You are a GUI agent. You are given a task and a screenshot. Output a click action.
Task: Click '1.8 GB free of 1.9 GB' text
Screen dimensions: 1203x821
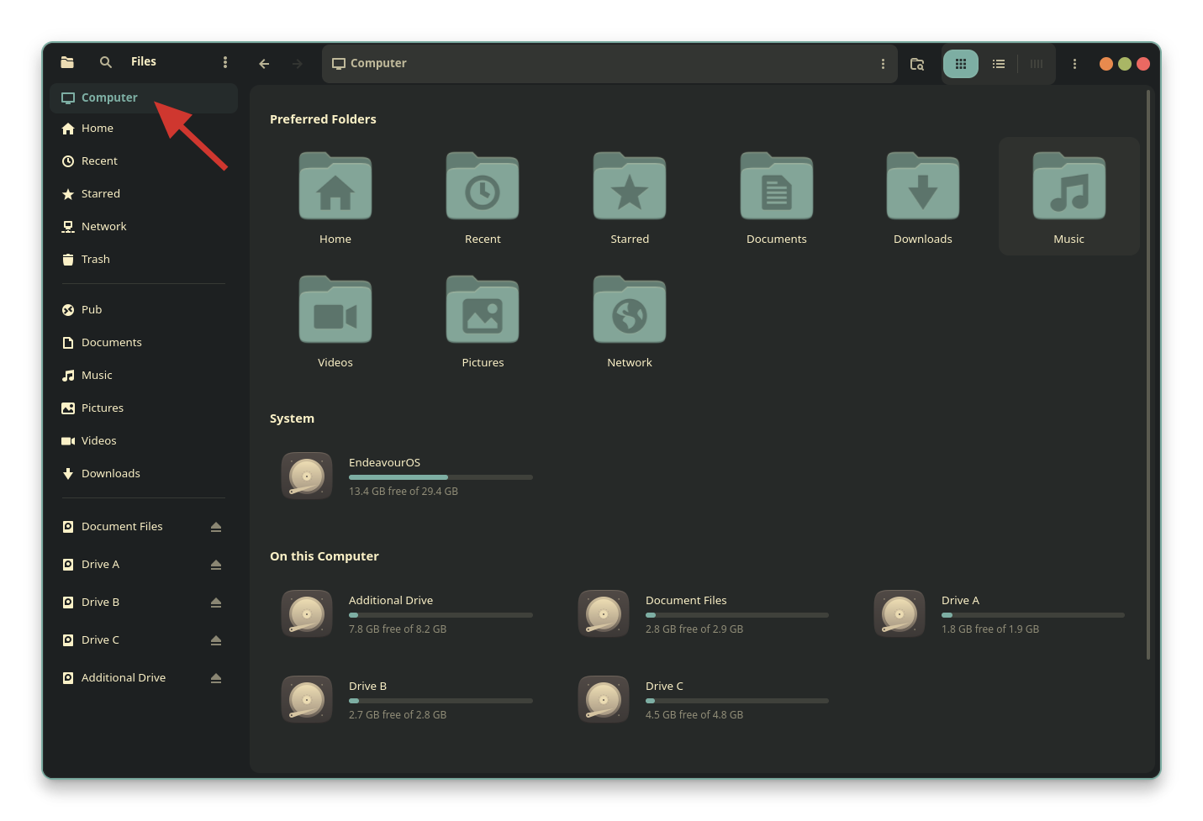(x=990, y=629)
